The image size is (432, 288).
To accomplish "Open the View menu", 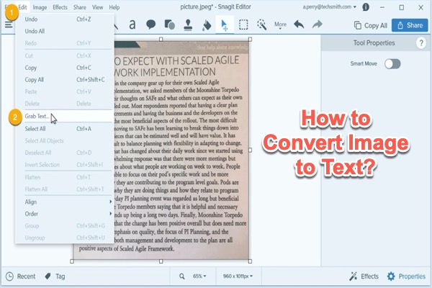I will 97,7.
